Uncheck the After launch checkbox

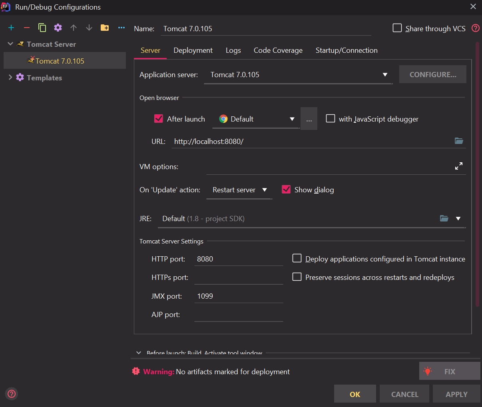tap(159, 119)
